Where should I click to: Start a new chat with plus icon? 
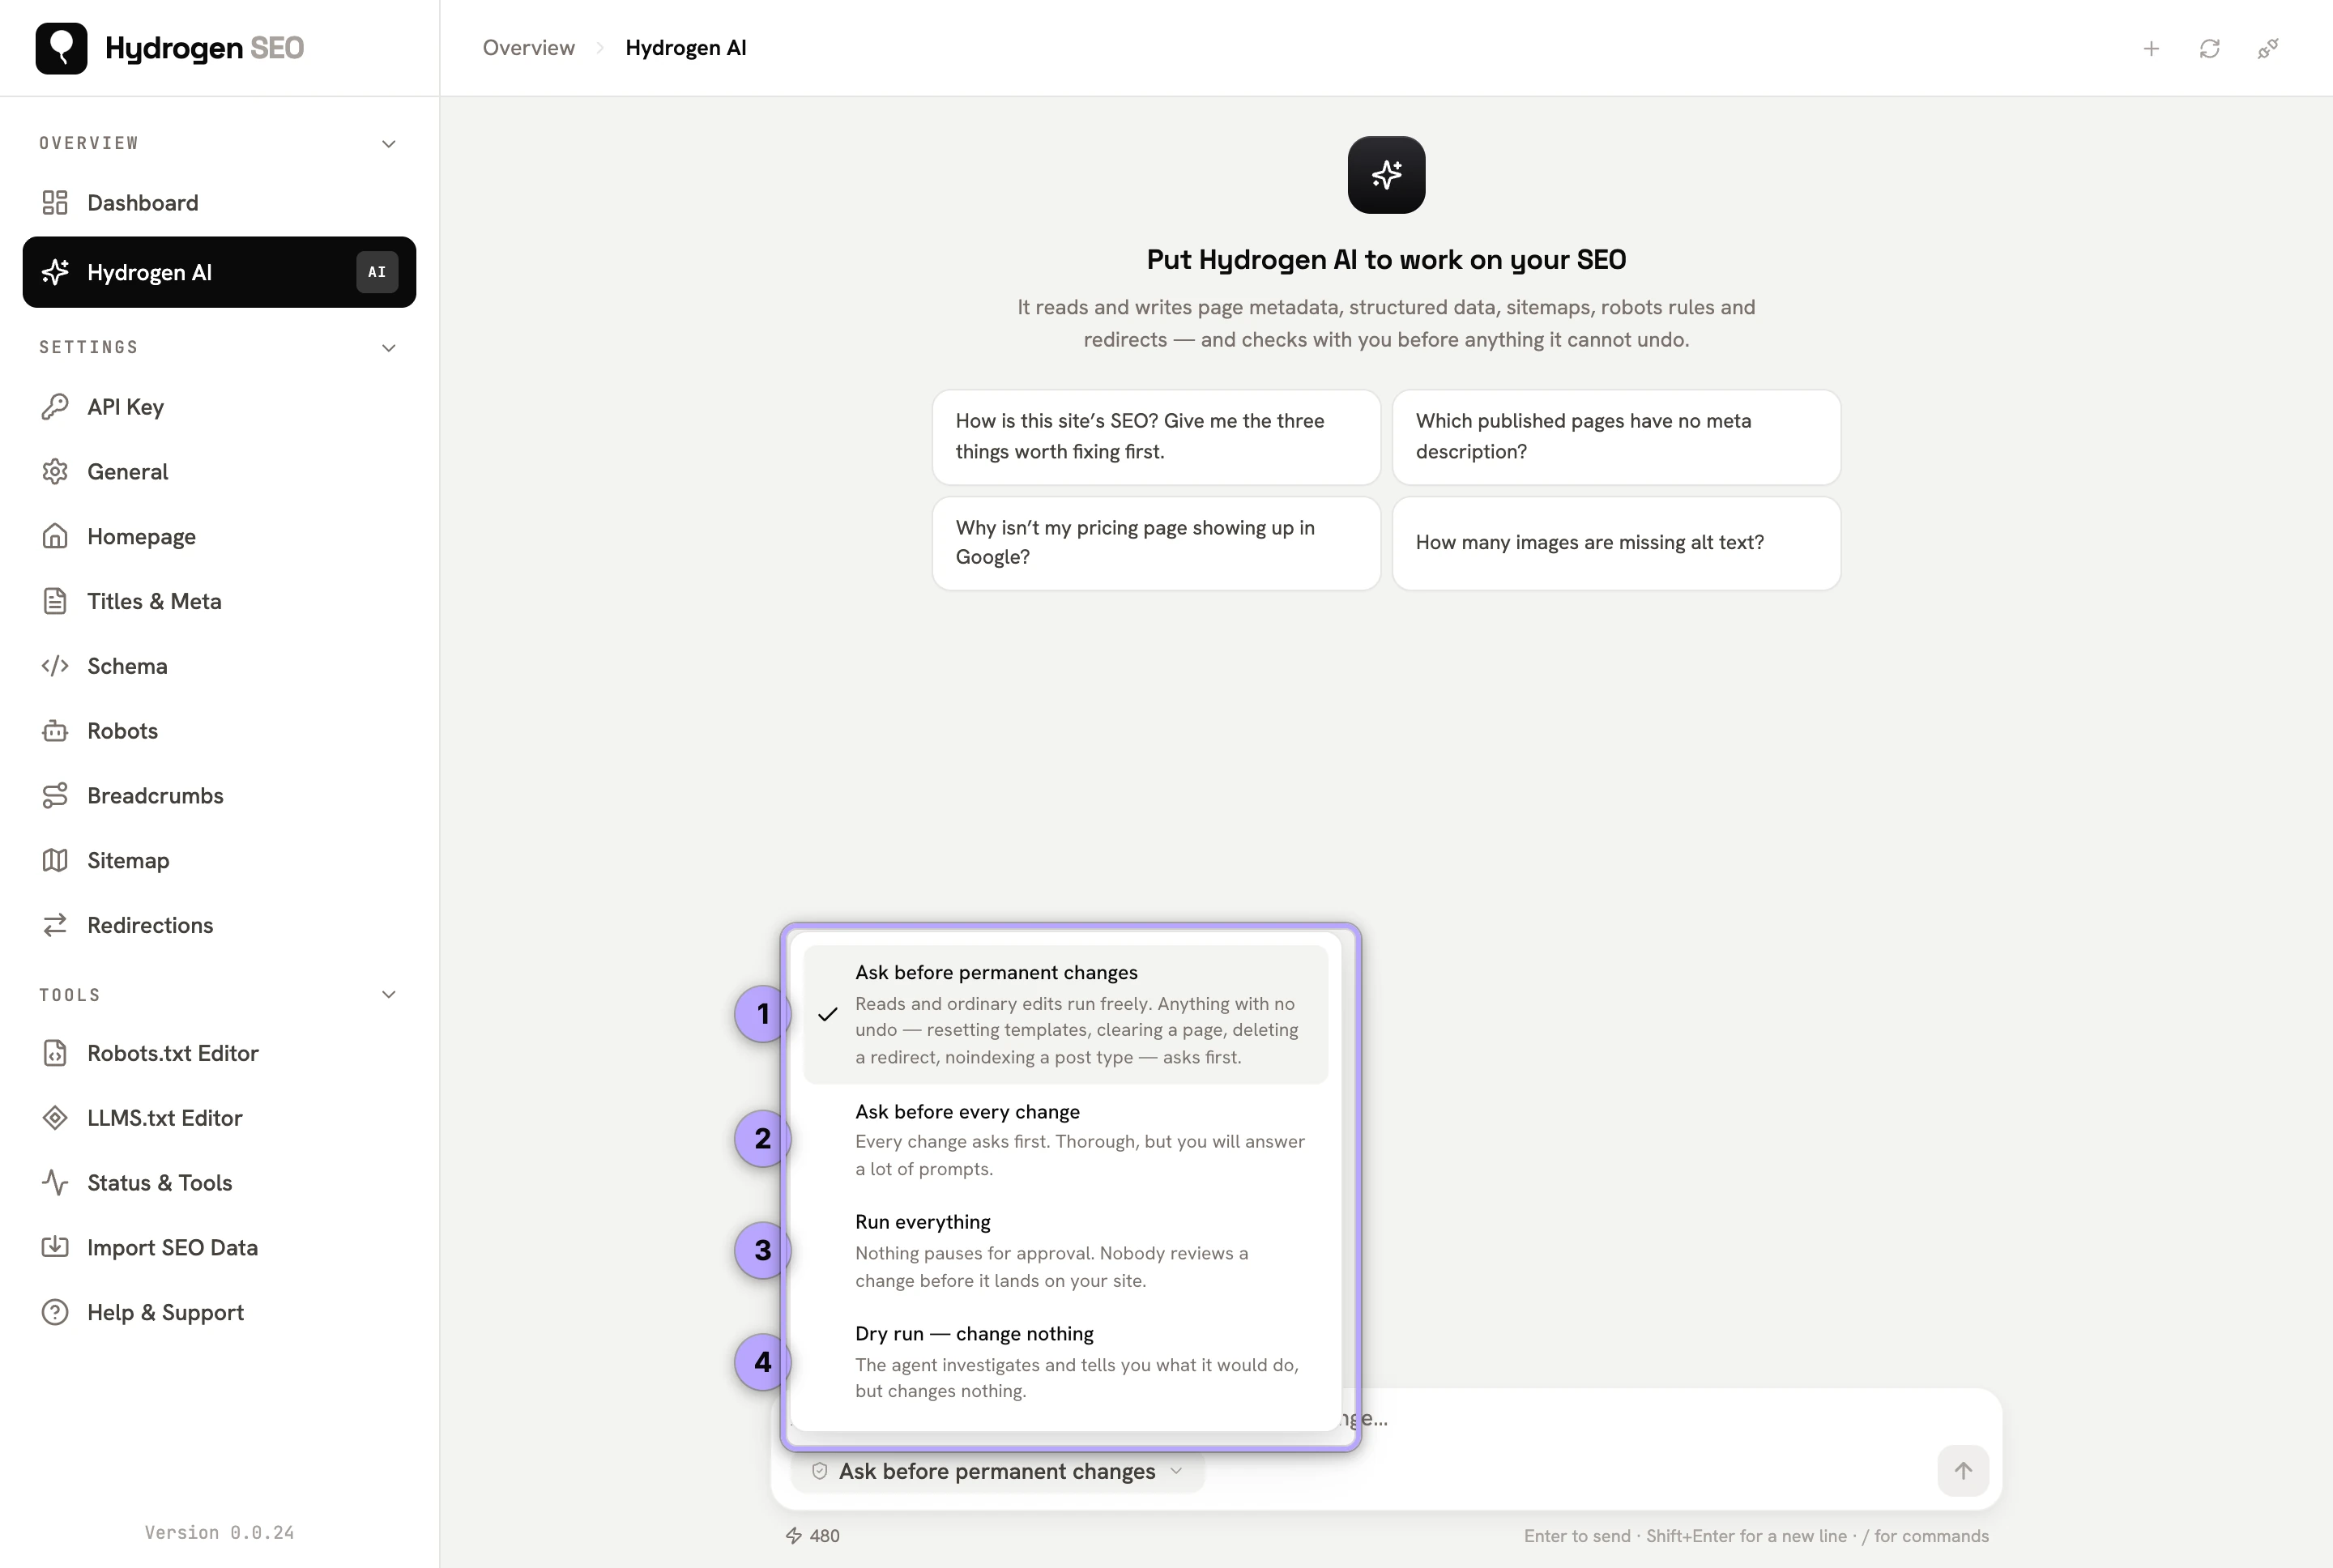pos(2151,48)
